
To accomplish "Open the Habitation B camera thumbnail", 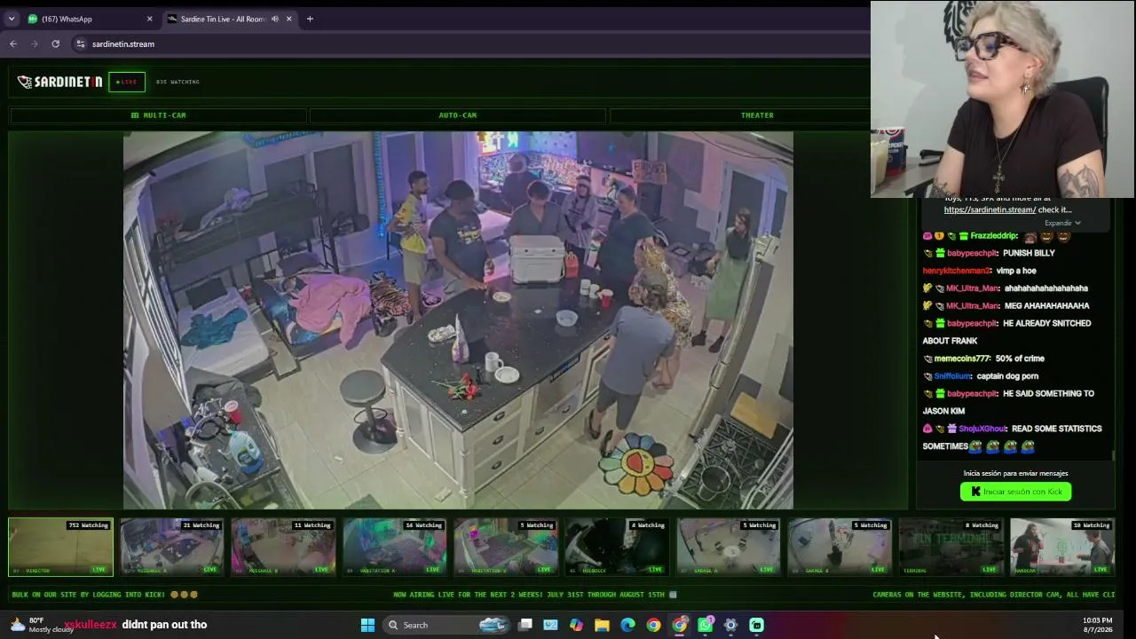I will point(506,547).
